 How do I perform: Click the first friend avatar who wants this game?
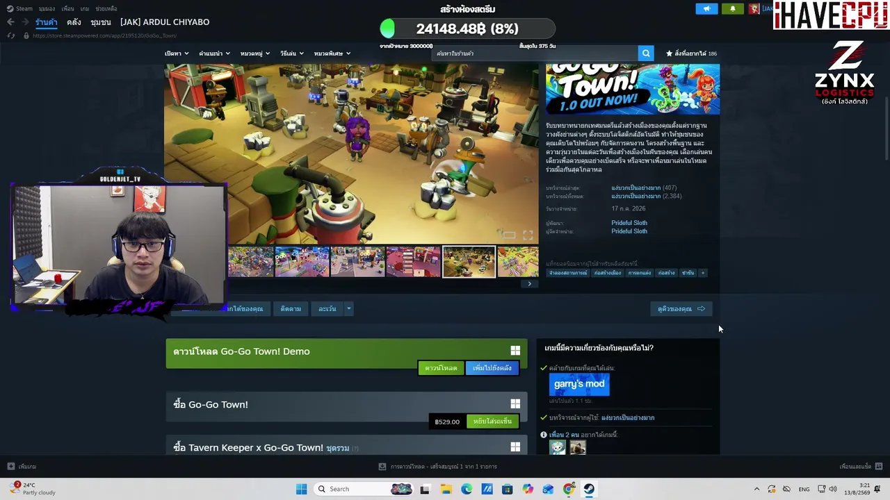click(558, 448)
